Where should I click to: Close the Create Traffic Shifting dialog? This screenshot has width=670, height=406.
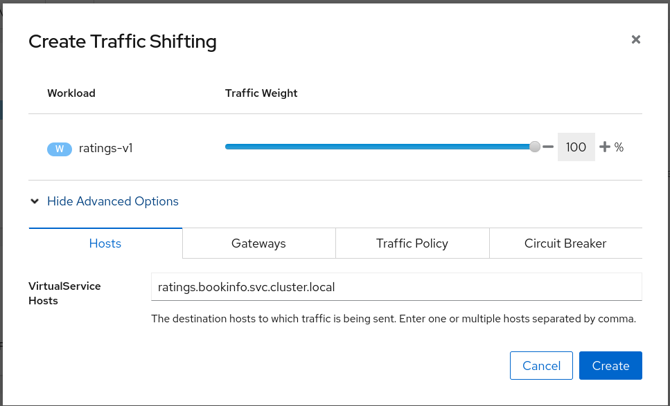coord(635,40)
